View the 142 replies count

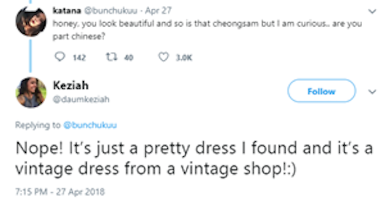[x=79, y=57]
